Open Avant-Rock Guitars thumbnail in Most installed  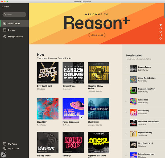click(133, 79)
